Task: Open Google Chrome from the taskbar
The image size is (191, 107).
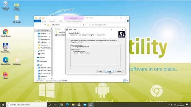Action: click(61, 105)
